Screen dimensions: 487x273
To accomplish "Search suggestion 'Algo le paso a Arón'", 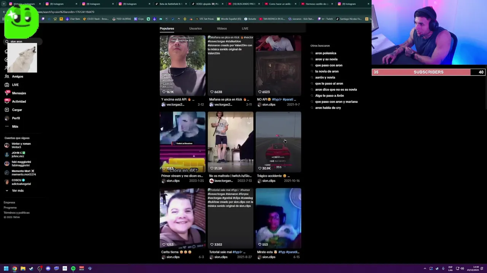I will pyautogui.click(x=329, y=96).
